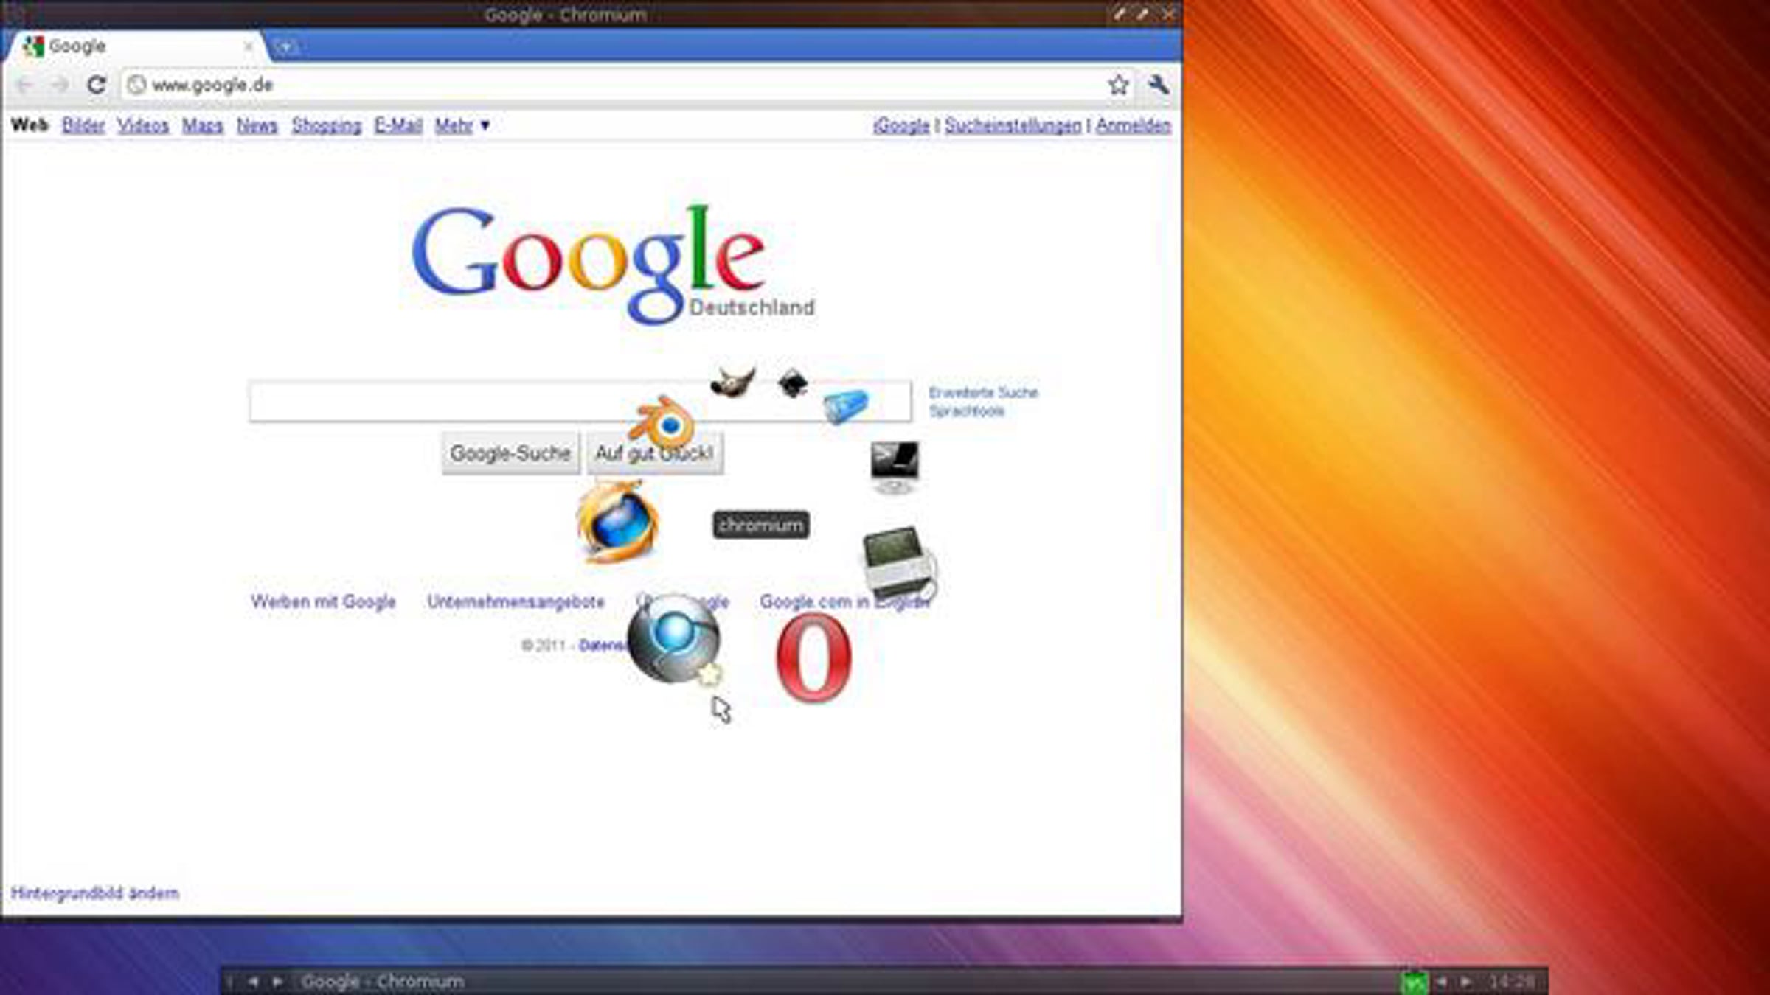
Task: Open the Videos search category
Action: 143,125
